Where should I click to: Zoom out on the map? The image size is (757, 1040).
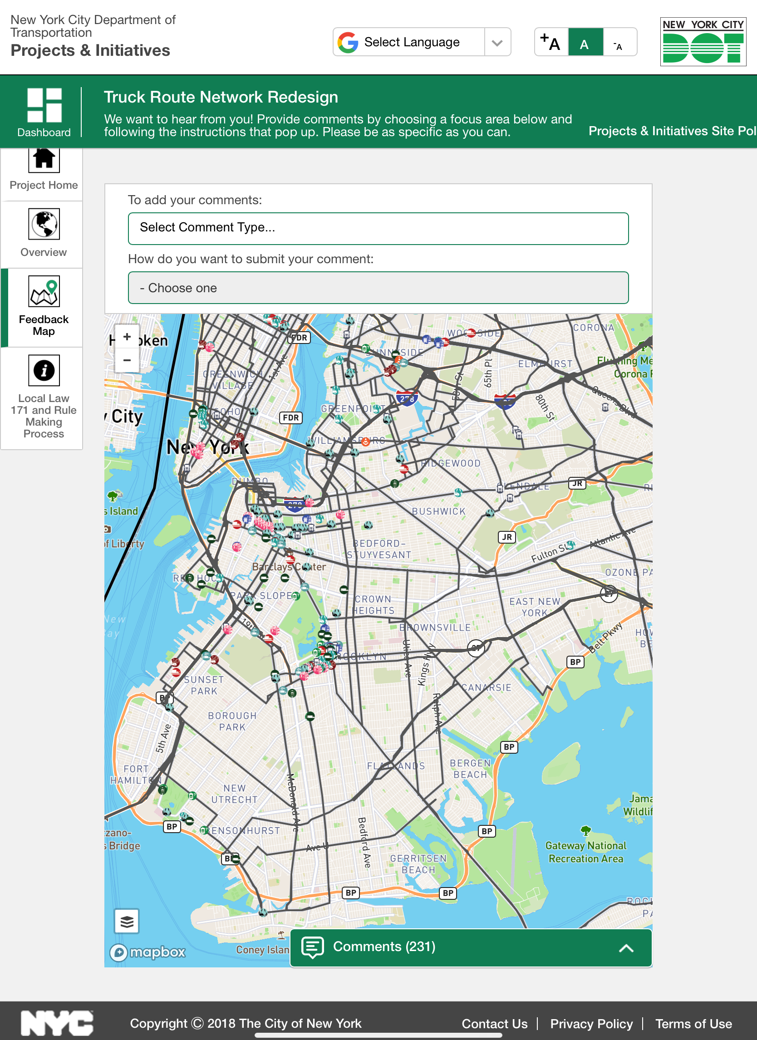click(127, 360)
